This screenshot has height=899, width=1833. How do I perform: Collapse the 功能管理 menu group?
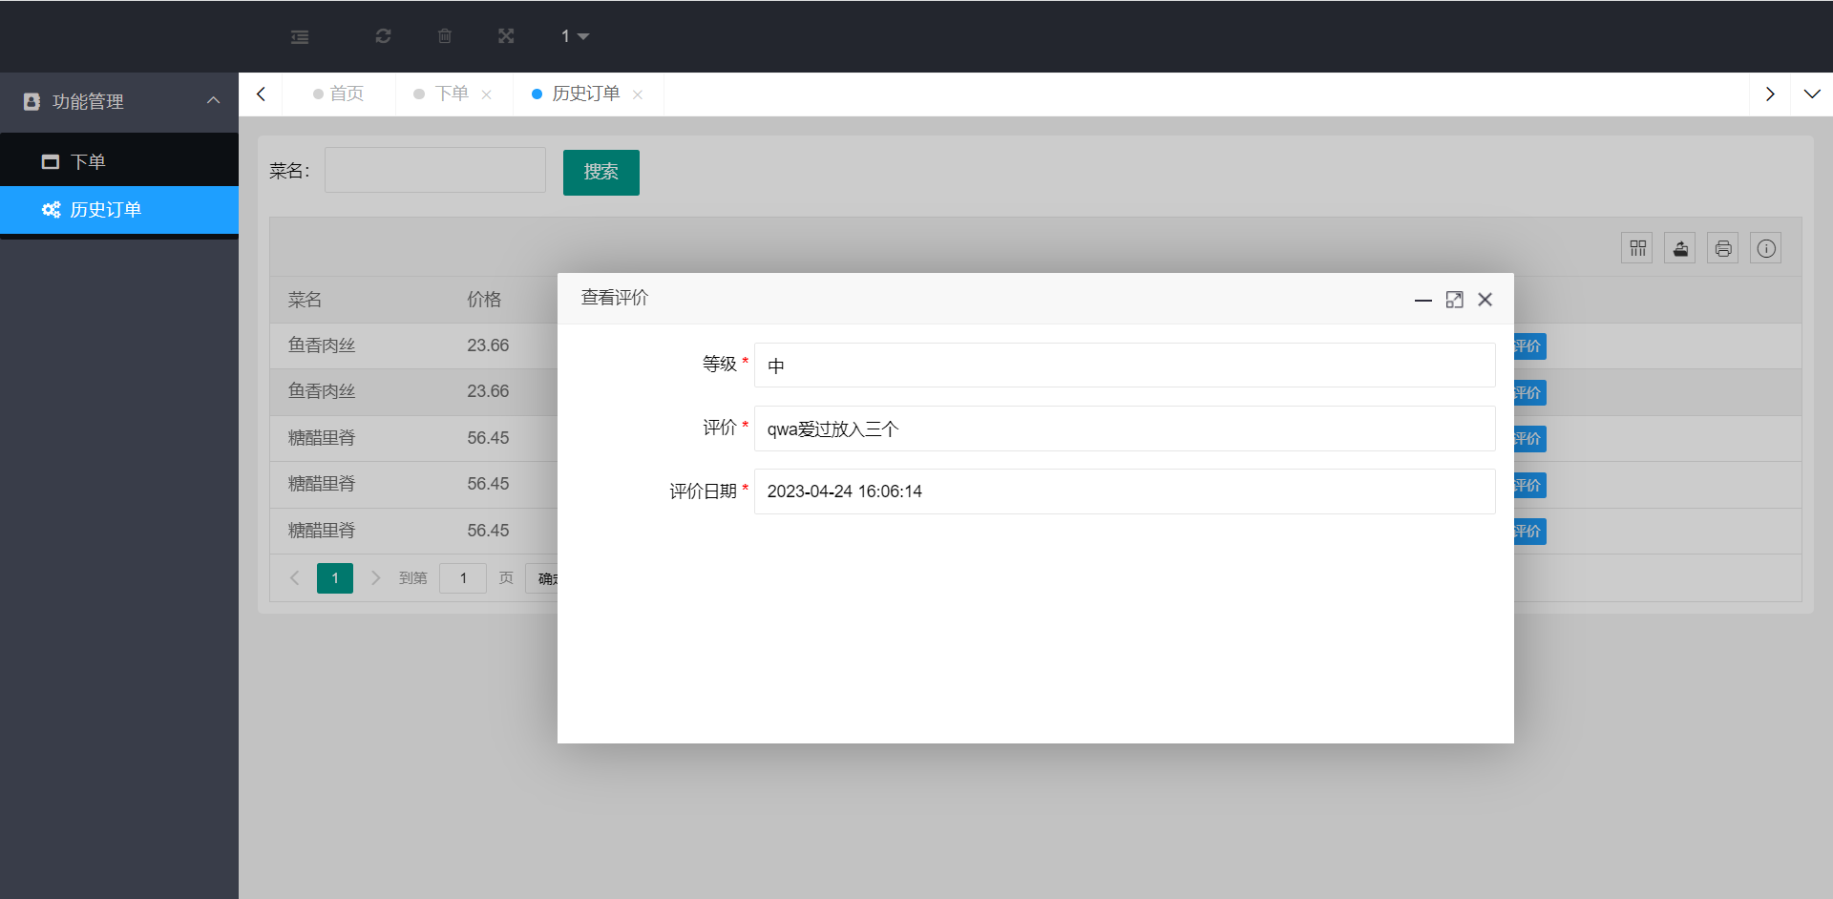(119, 101)
